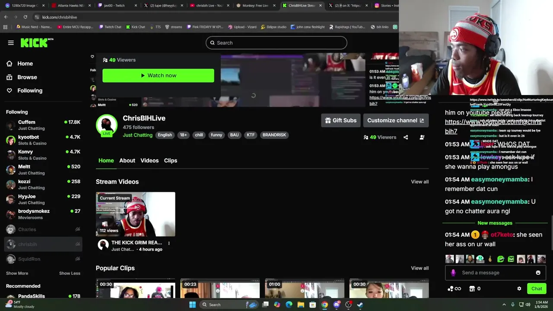Open kozzi's channel in Following

pyautogui.click(x=43, y=184)
